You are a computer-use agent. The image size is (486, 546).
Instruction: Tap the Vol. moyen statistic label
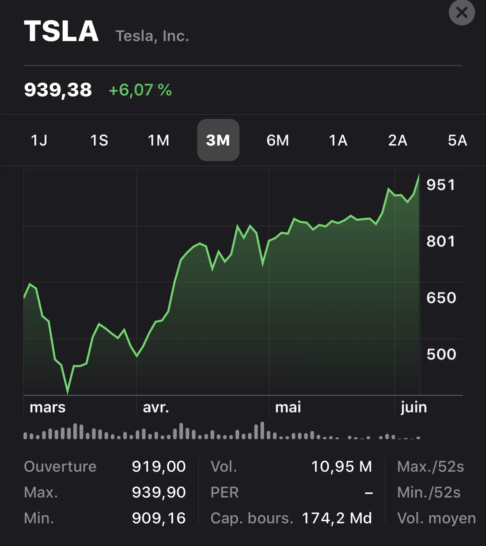436,518
